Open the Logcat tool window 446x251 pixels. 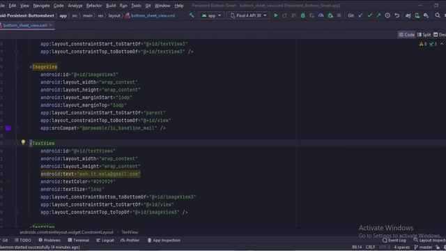coord(105,240)
